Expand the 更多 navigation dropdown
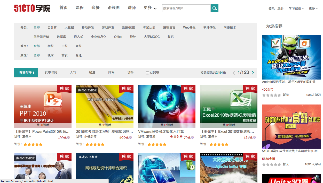Viewport: 323px width, 183px height. [150, 8]
